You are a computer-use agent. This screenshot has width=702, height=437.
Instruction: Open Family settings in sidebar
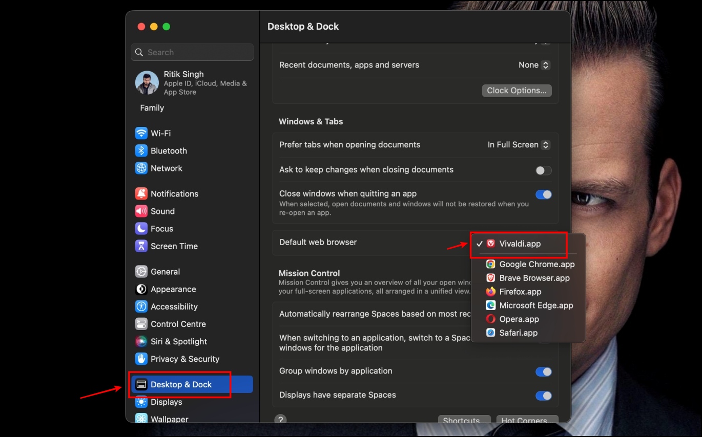(x=152, y=108)
